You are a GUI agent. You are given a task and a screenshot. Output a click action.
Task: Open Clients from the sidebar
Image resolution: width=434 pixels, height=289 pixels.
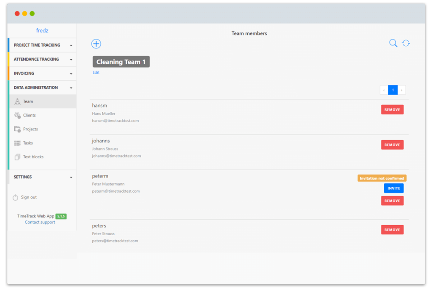(x=29, y=115)
